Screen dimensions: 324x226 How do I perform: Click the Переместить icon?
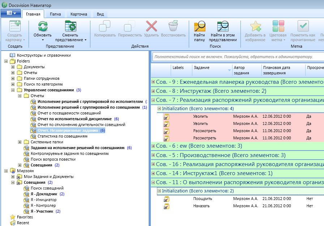130,26
